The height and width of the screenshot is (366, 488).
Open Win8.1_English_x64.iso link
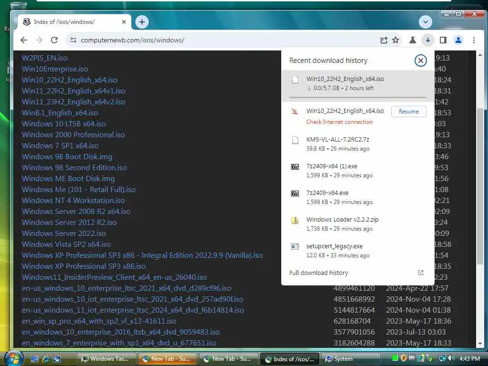coord(60,112)
